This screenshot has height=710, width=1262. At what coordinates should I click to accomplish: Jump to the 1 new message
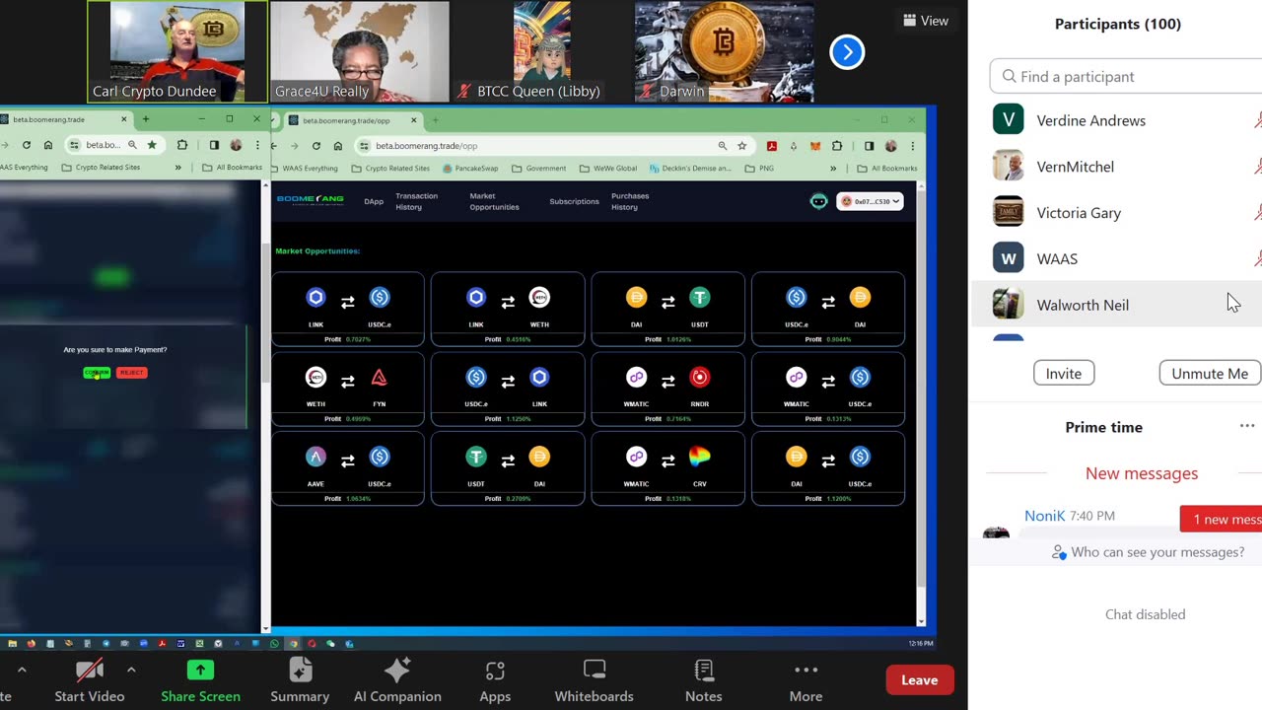click(x=1223, y=519)
